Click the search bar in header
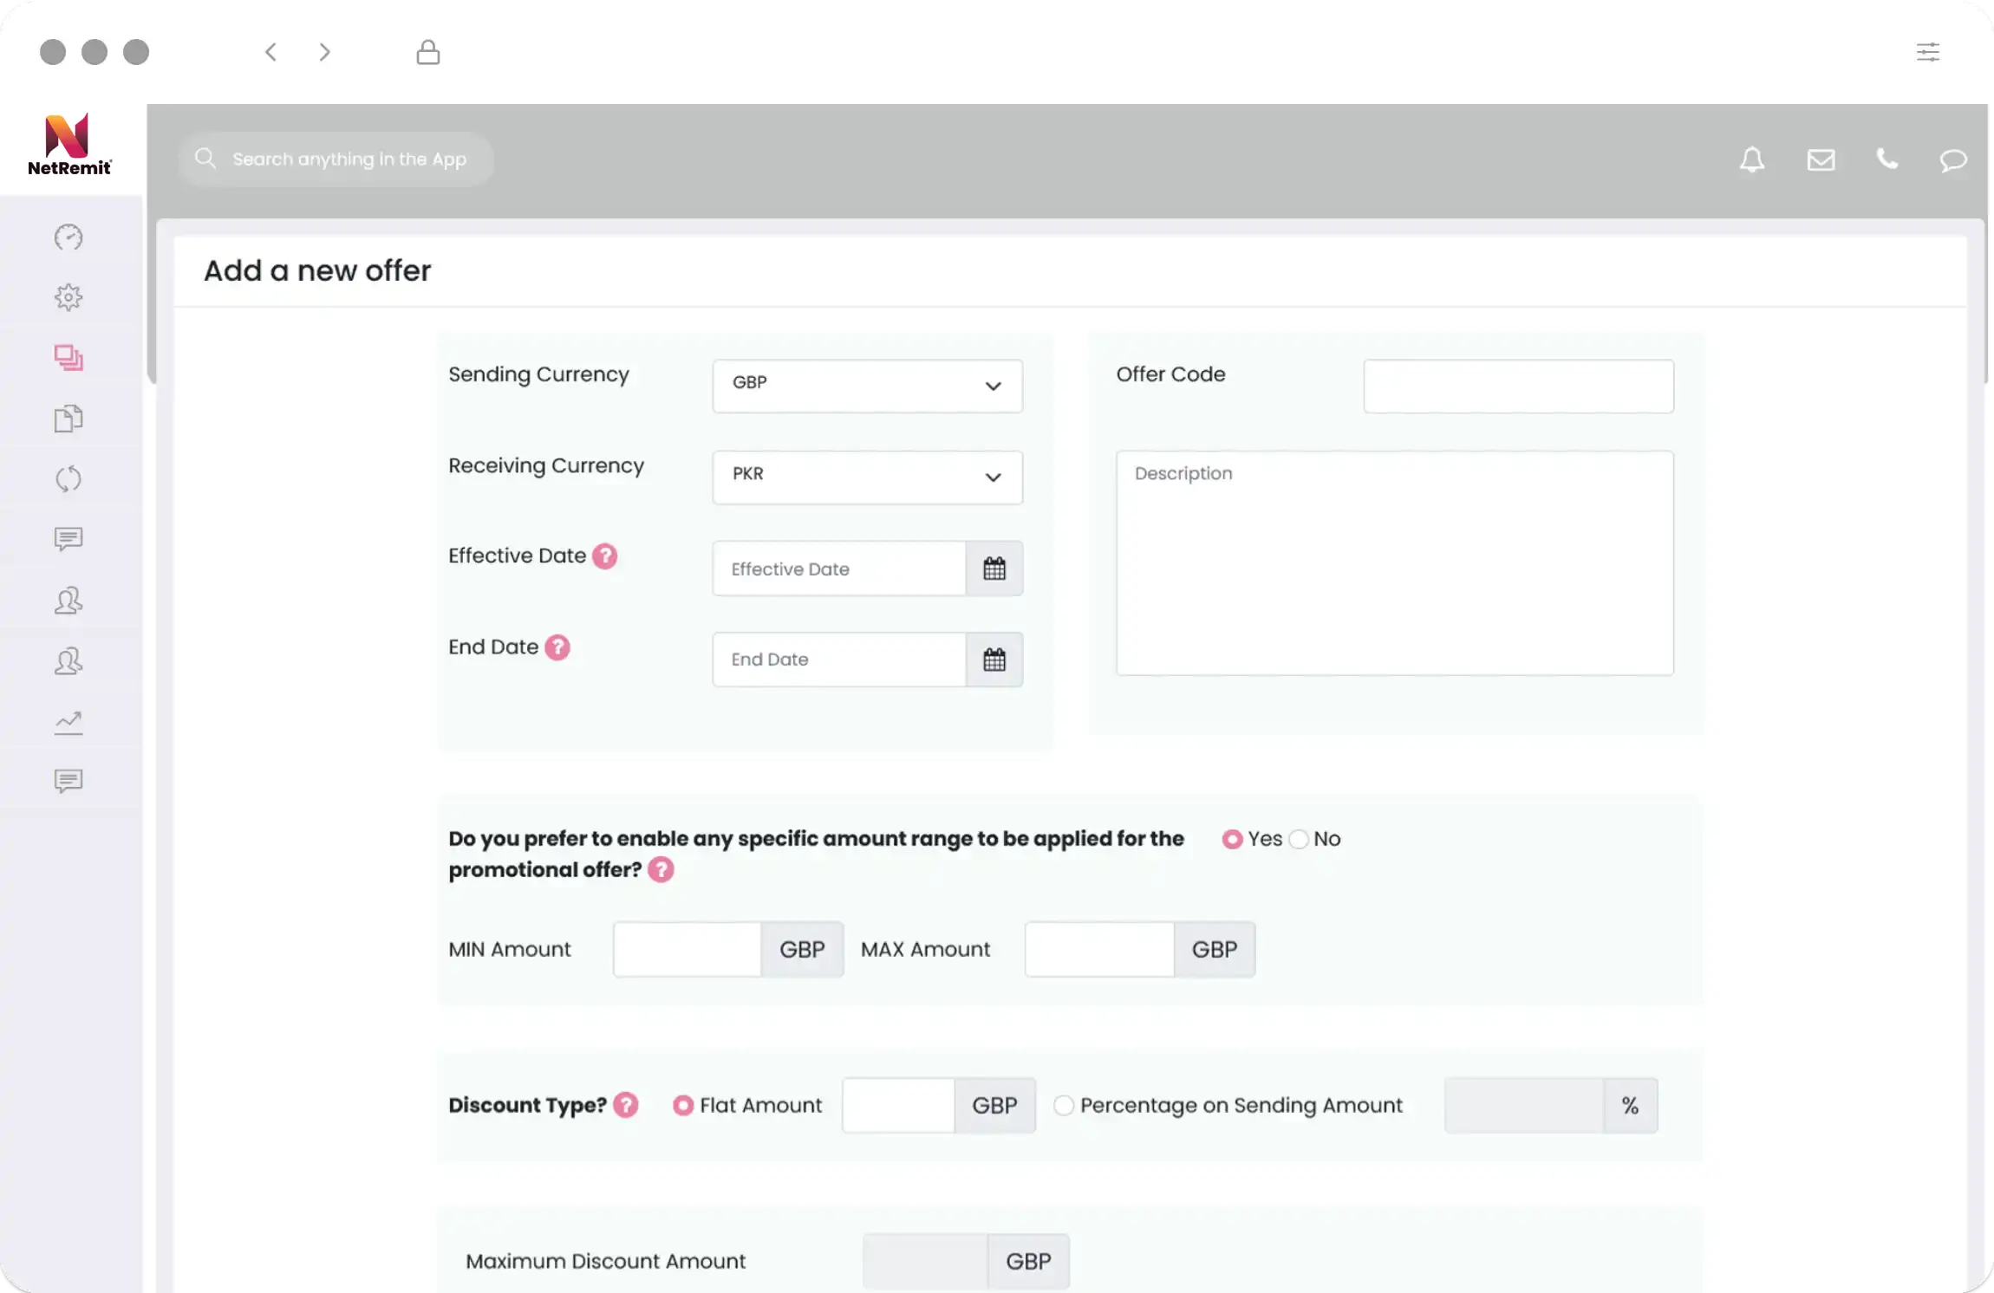 pyautogui.click(x=336, y=157)
